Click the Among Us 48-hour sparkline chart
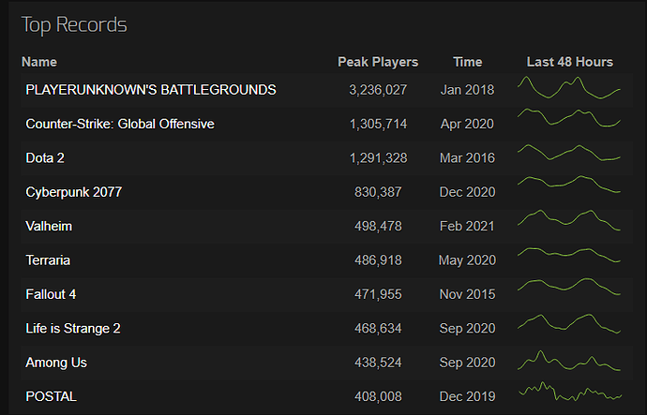Viewport: 647px width, 415px height. 569,361
